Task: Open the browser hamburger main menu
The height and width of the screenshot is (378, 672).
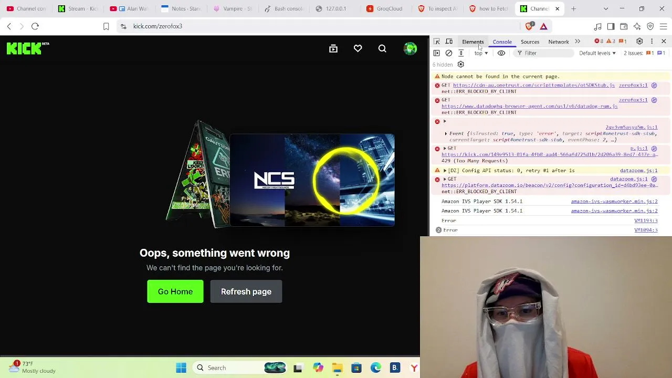Action: pyautogui.click(x=664, y=26)
